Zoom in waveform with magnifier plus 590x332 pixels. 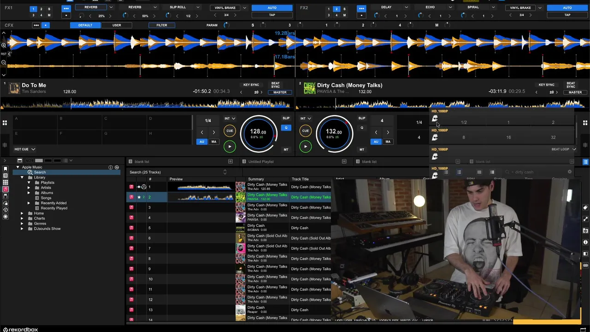click(x=3, y=45)
